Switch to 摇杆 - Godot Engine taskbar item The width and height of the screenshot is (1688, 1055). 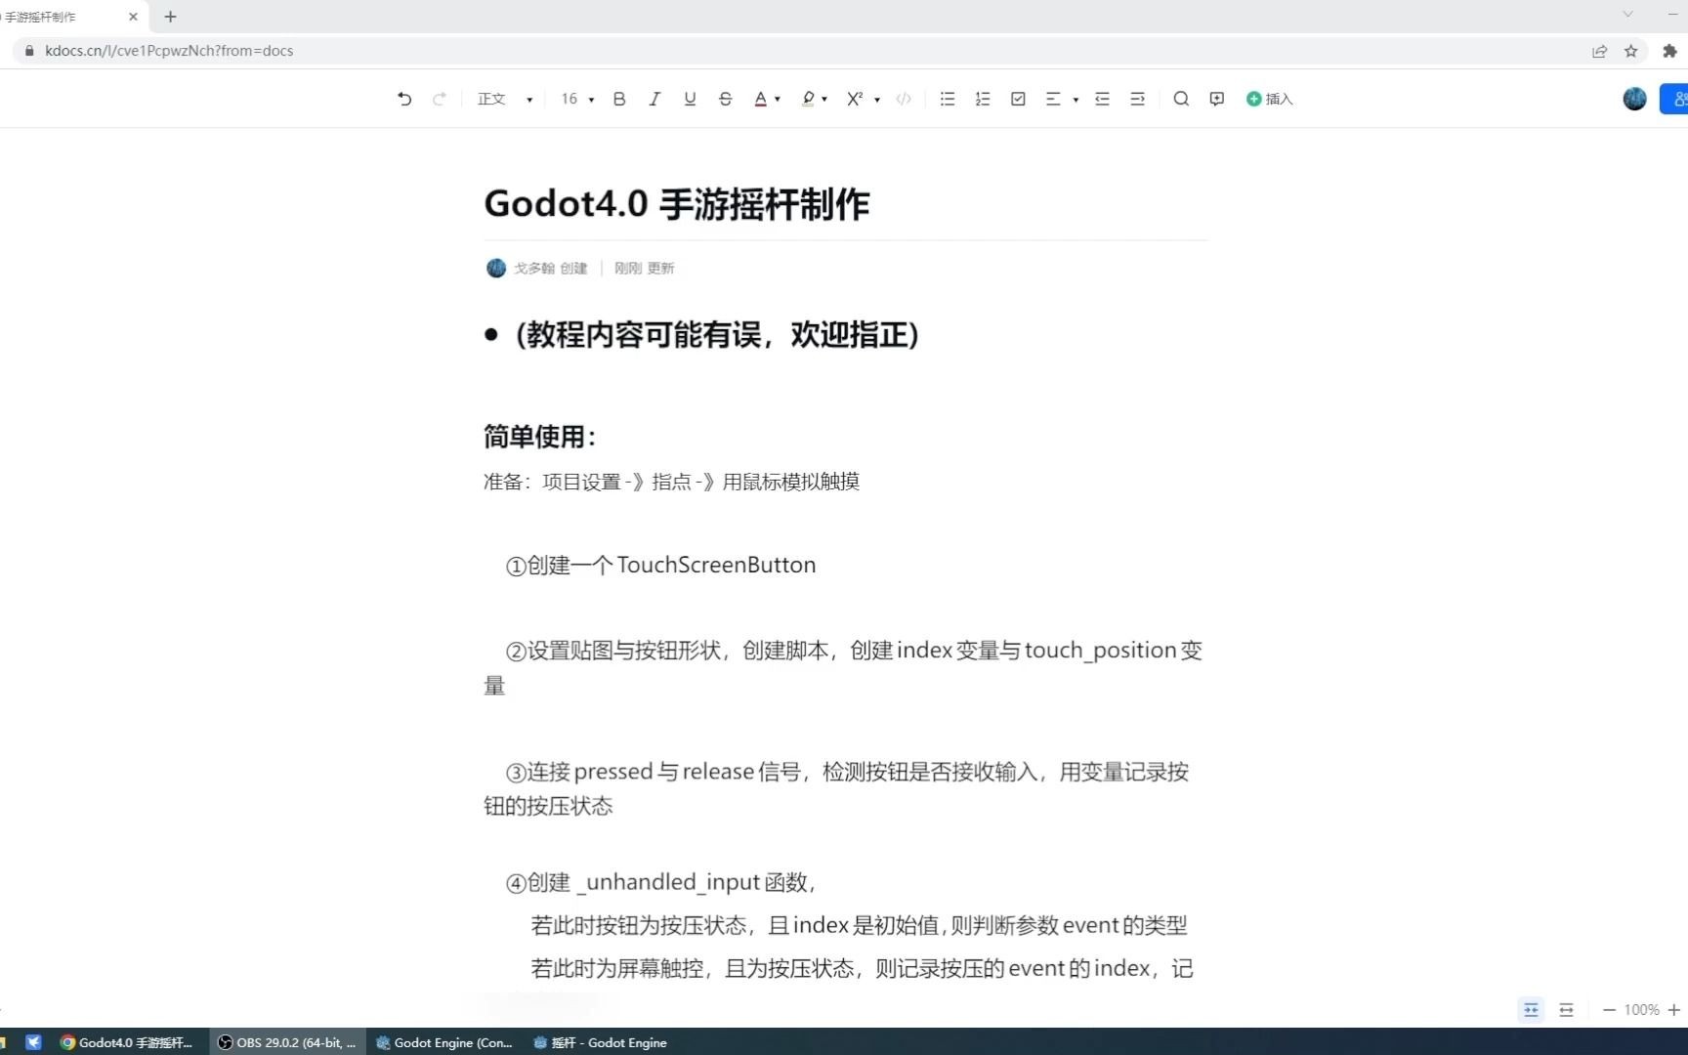click(x=601, y=1042)
